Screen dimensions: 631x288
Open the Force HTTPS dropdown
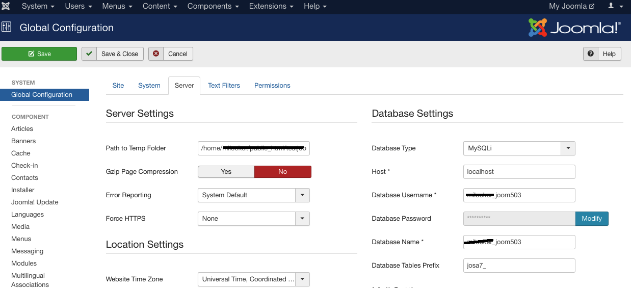pos(253,219)
